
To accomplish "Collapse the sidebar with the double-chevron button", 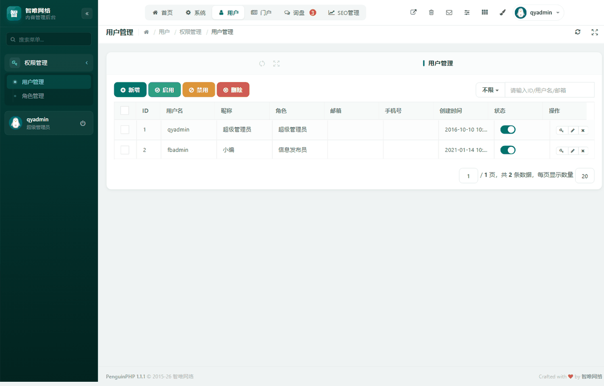I will [x=87, y=14].
